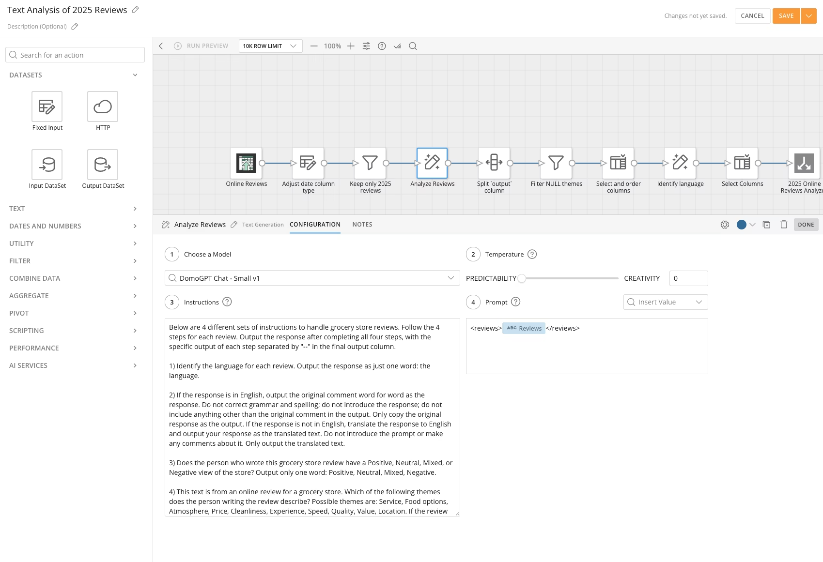823x562 pixels.
Task: Switch to the NOTES tab
Action: pos(362,225)
